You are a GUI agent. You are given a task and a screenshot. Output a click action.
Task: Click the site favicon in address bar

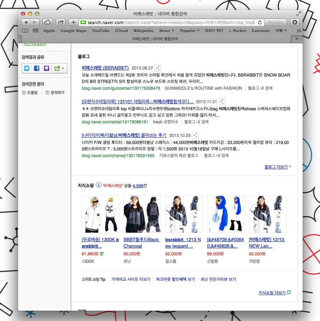(83, 22)
